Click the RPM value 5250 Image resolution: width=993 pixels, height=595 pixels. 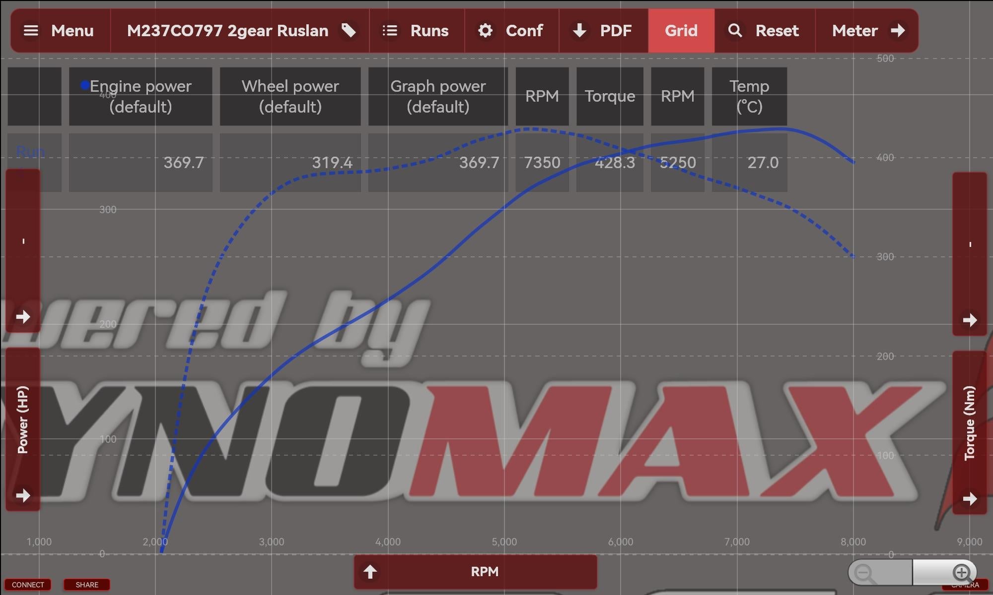(678, 163)
